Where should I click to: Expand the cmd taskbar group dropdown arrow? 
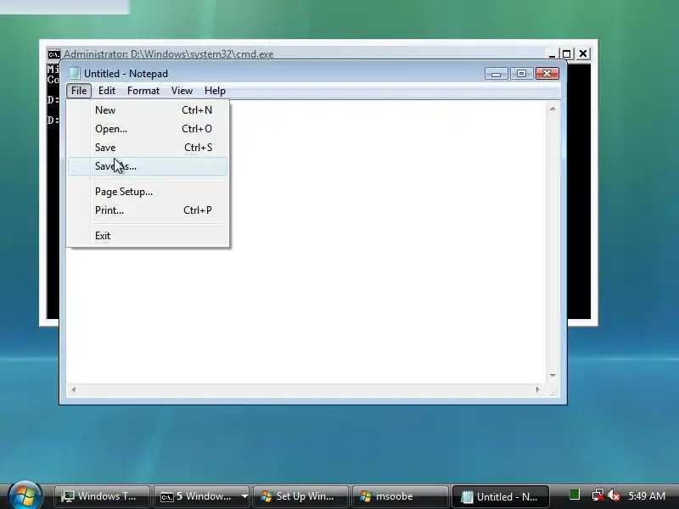click(244, 496)
